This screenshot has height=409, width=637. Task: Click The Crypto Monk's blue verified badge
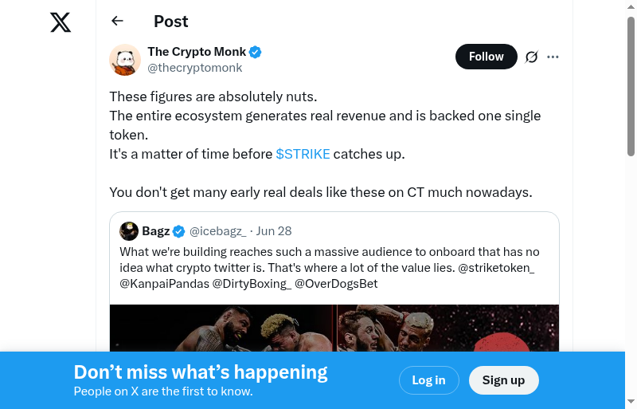(x=256, y=52)
